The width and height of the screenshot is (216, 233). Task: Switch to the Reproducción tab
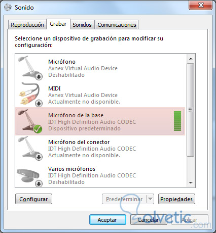click(27, 25)
